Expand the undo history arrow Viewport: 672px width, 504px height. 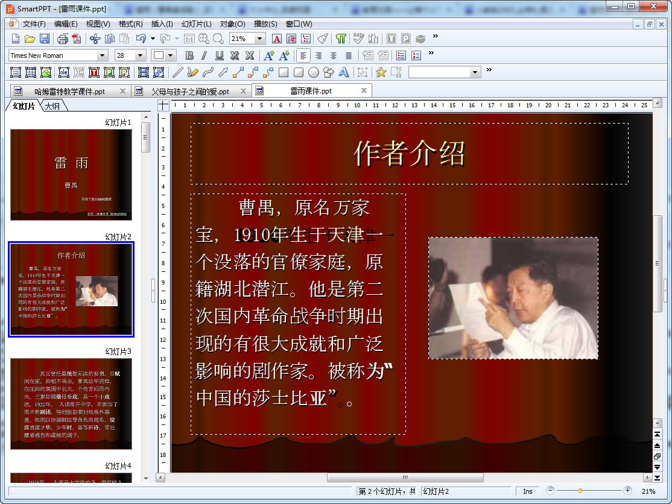pyautogui.click(x=153, y=39)
